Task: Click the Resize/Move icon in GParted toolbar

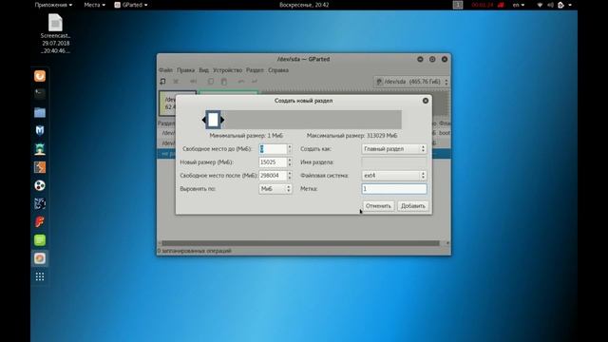Action: pyautogui.click(x=193, y=82)
